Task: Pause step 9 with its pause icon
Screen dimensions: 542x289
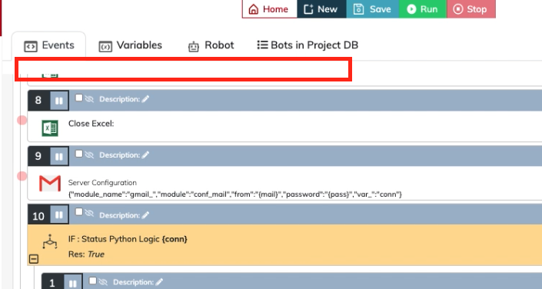Action: click(x=59, y=156)
